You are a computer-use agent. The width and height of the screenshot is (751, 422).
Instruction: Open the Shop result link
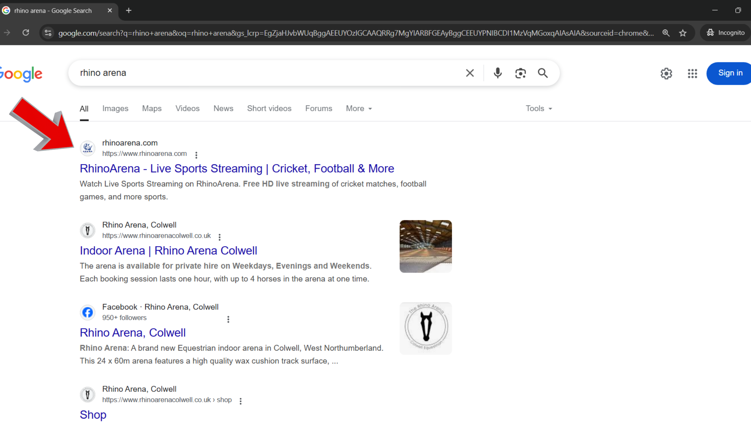[93, 415]
